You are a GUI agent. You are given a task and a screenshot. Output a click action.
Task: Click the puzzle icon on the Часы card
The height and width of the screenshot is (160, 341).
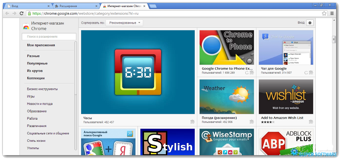[192, 122]
